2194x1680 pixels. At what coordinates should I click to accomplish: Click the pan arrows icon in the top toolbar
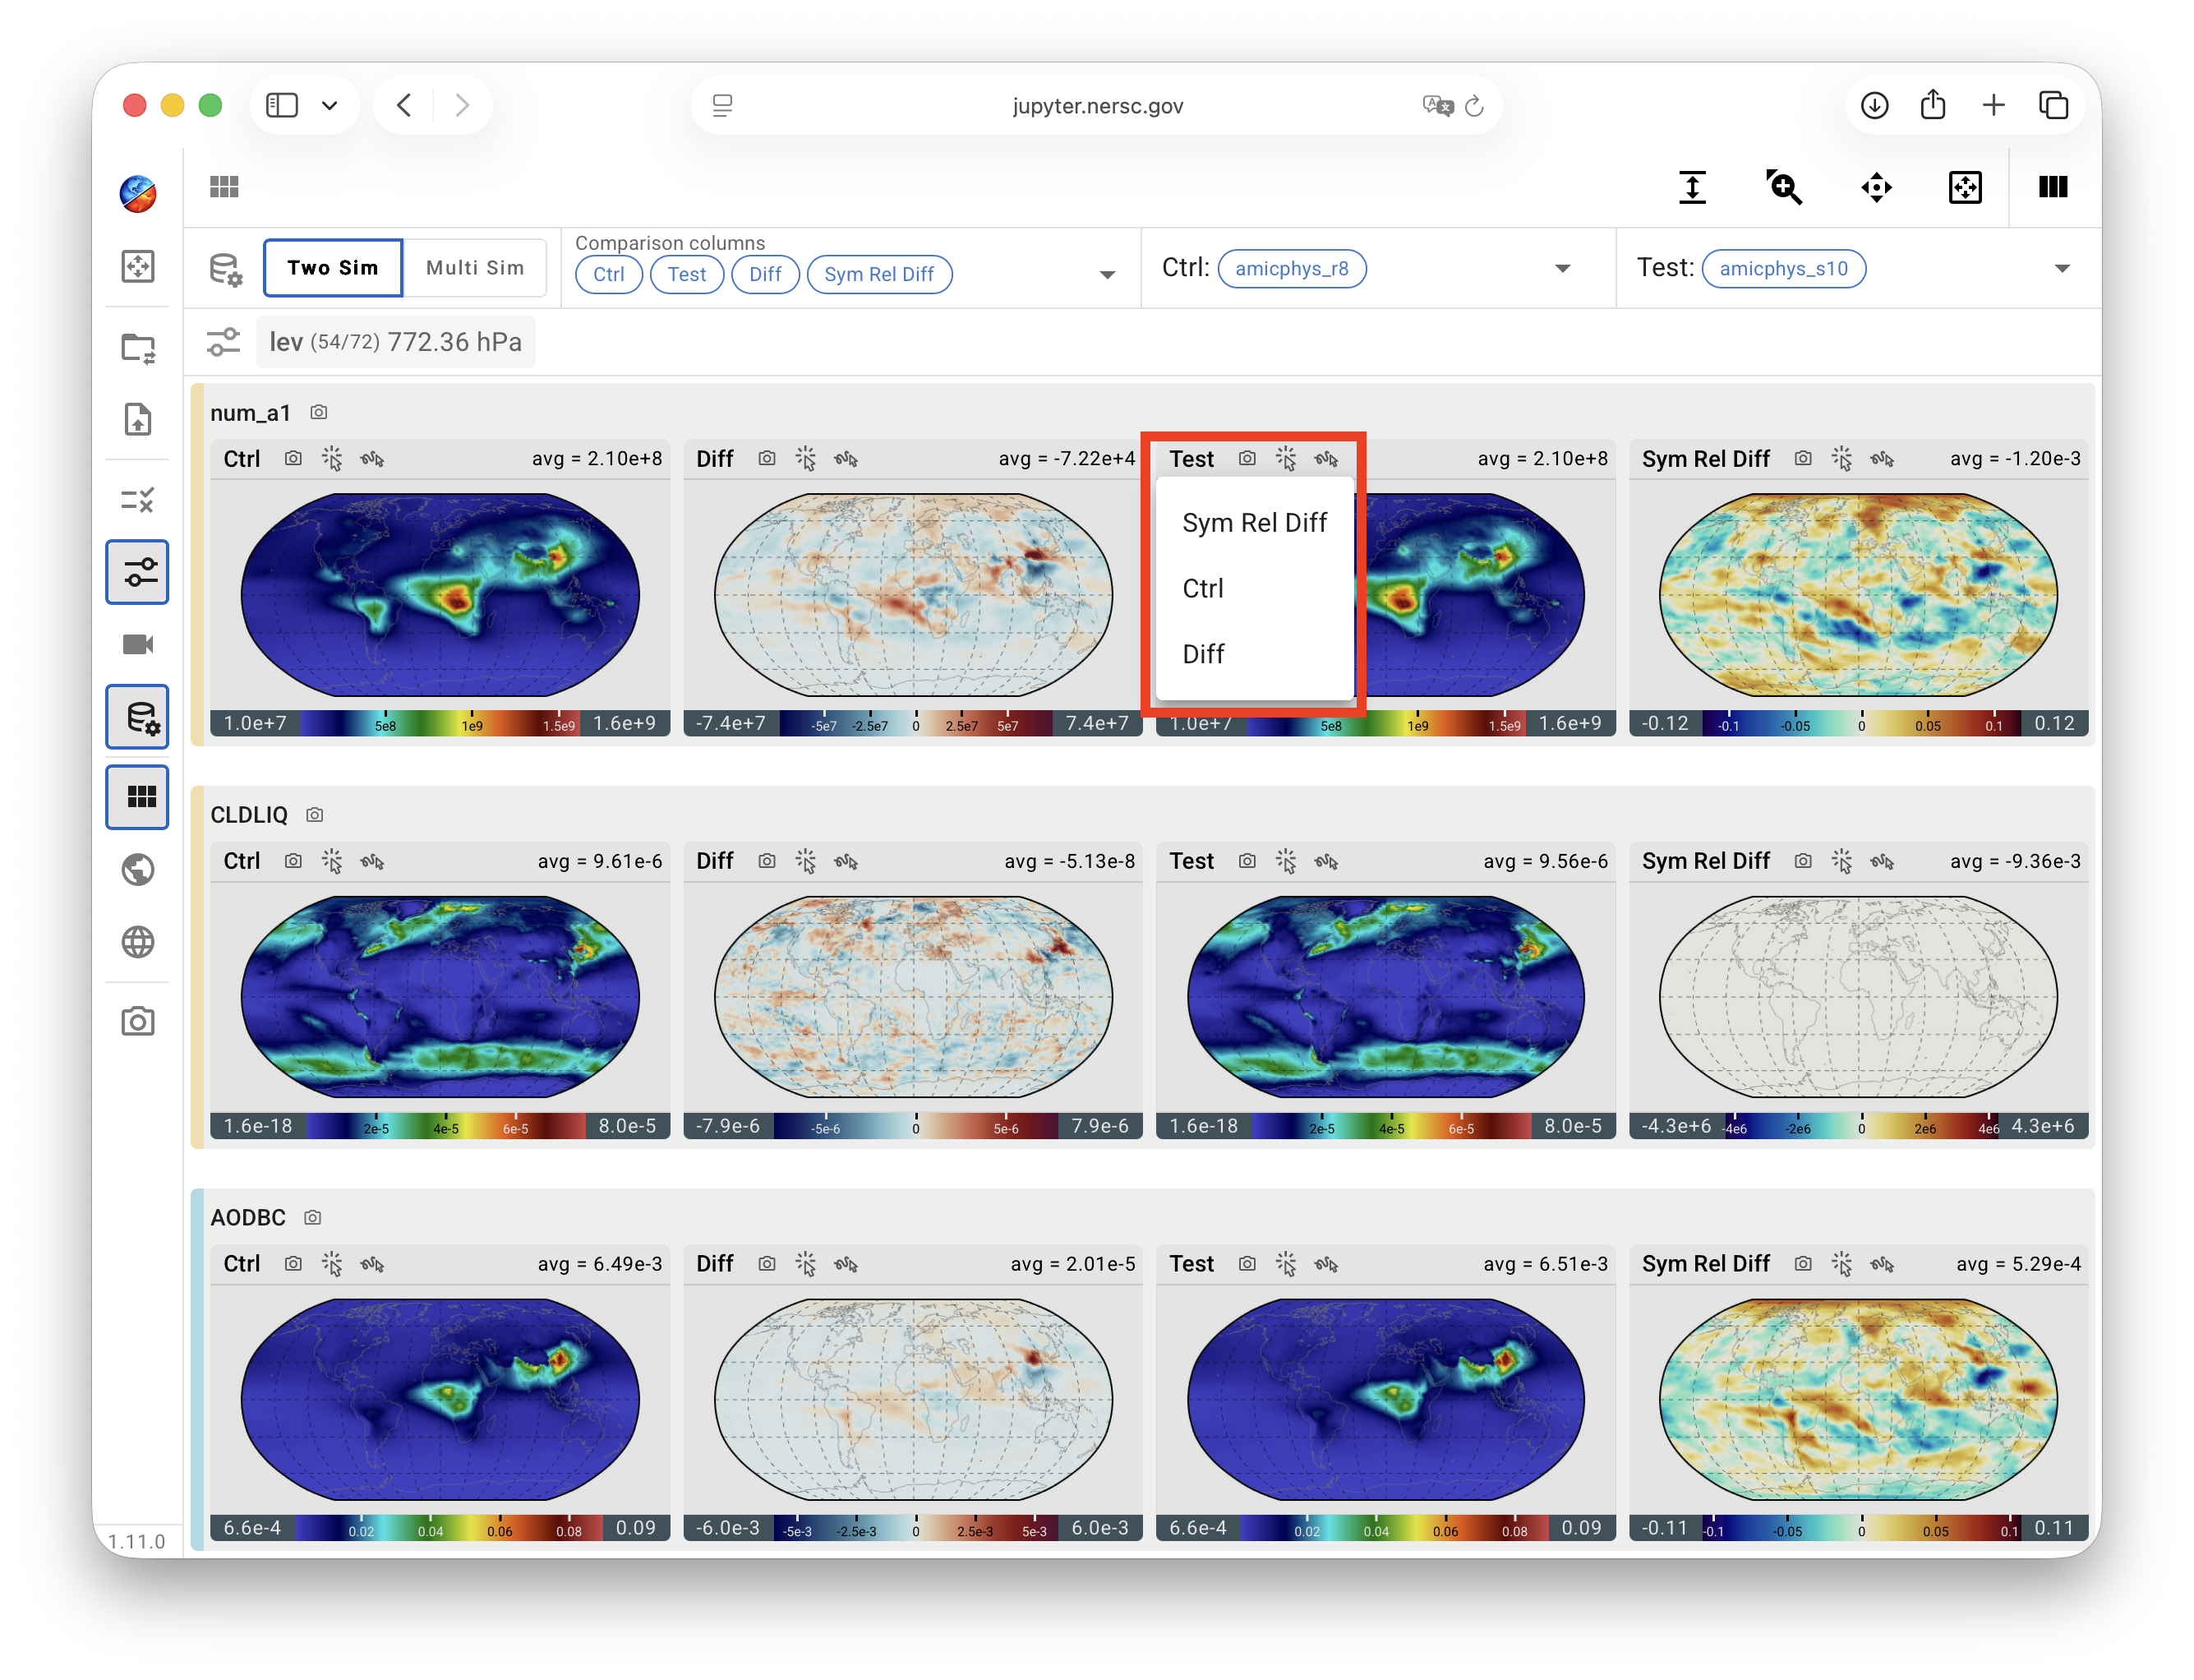(x=1876, y=187)
